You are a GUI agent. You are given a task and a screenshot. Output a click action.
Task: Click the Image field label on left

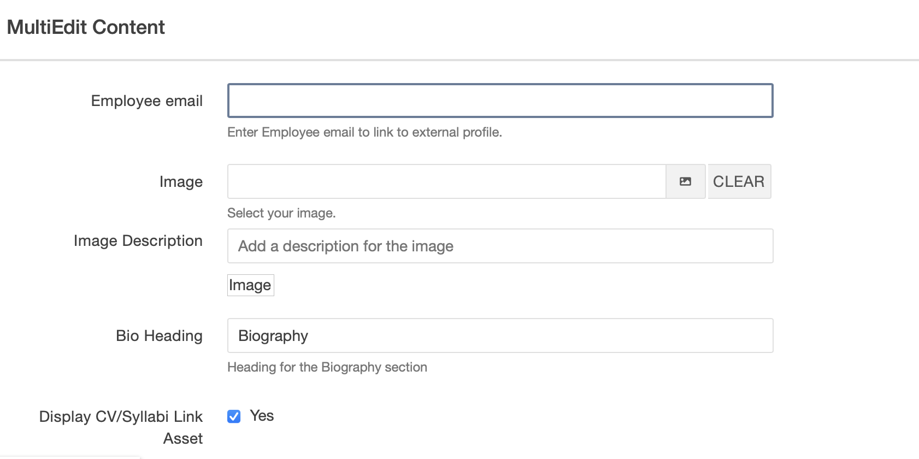[181, 182]
